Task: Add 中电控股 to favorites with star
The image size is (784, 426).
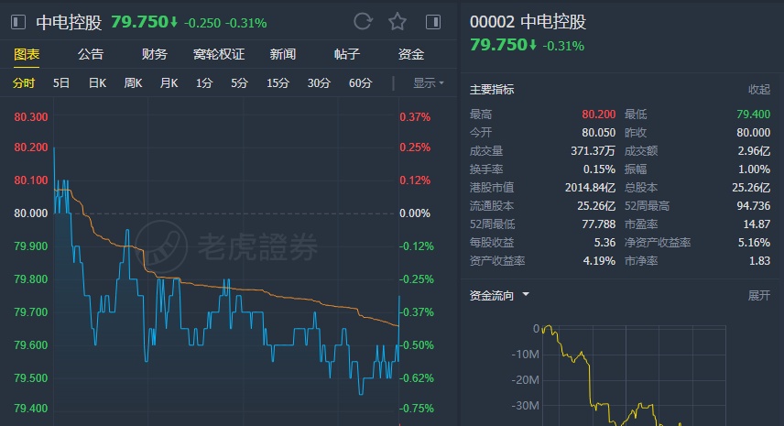Action: (x=397, y=21)
